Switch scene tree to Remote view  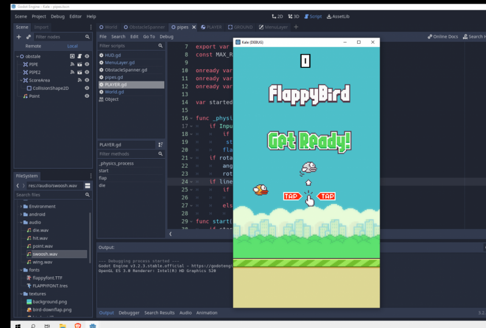33,46
